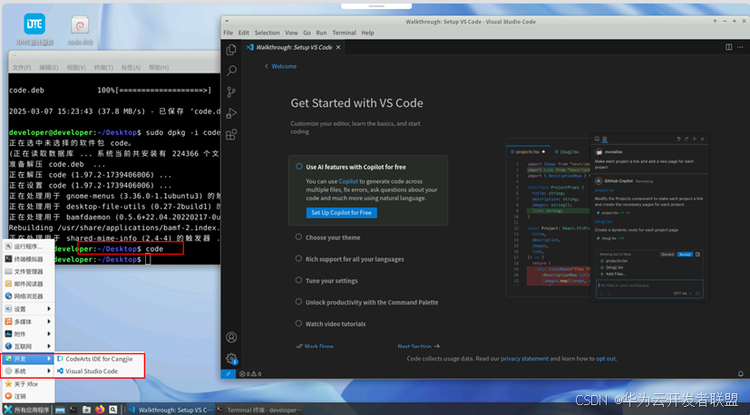Expand the 开发 submenu entry

28,359
